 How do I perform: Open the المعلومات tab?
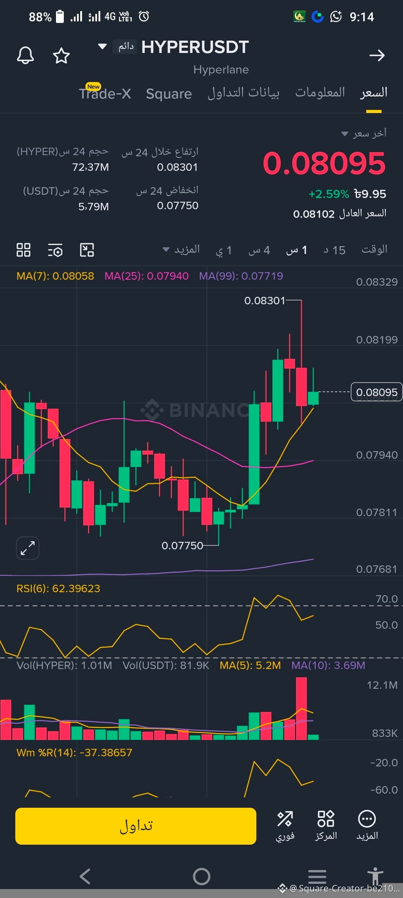click(320, 92)
